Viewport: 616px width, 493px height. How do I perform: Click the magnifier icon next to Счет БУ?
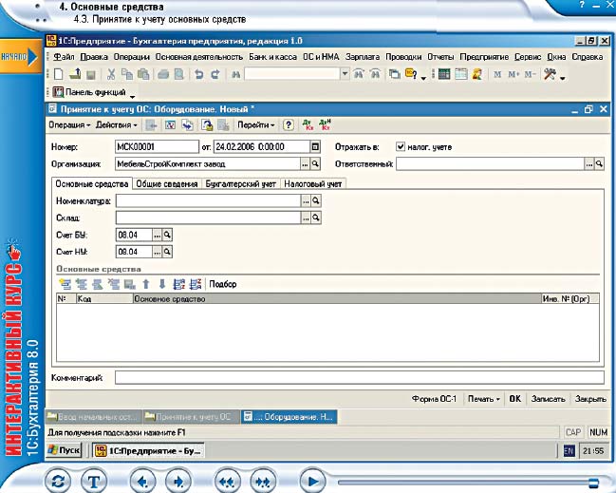[167, 235]
